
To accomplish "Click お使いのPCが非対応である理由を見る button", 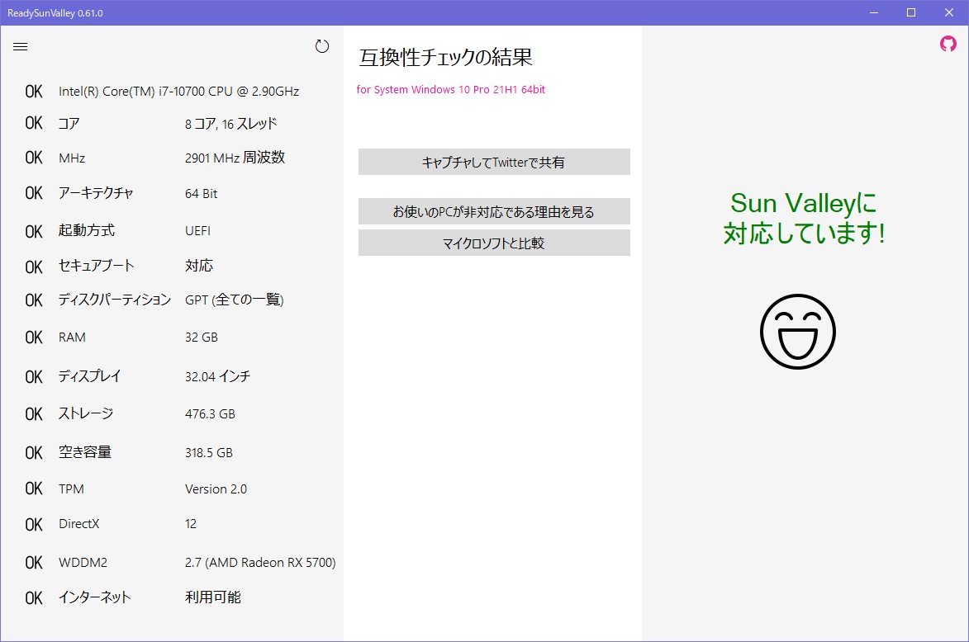I will pyautogui.click(x=494, y=211).
